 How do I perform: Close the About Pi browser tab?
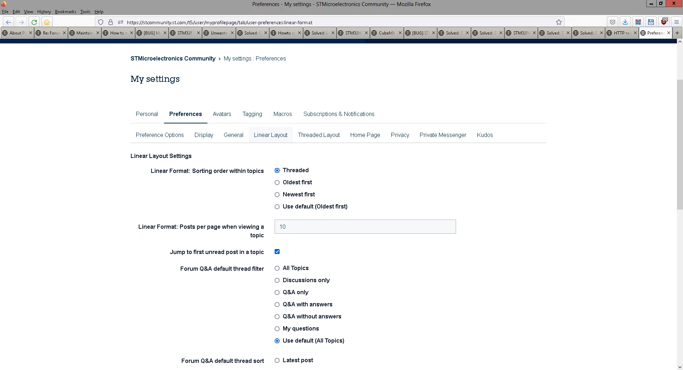point(31,33)
